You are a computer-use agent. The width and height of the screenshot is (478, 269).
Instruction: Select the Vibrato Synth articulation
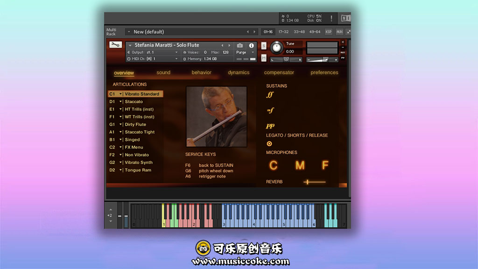tap(139, 163)
